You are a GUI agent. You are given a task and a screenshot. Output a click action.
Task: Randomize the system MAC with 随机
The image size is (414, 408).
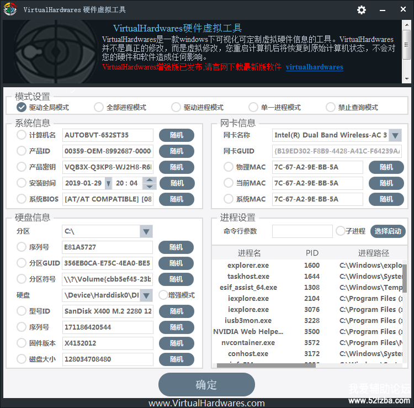pos(386,199)
